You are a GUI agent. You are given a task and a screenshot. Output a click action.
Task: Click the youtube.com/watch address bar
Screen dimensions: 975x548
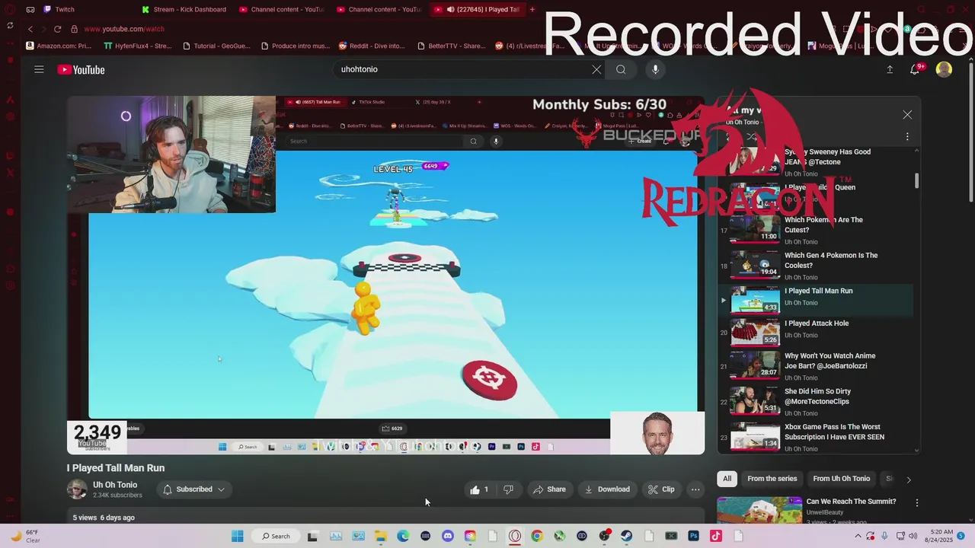[123, 29]
